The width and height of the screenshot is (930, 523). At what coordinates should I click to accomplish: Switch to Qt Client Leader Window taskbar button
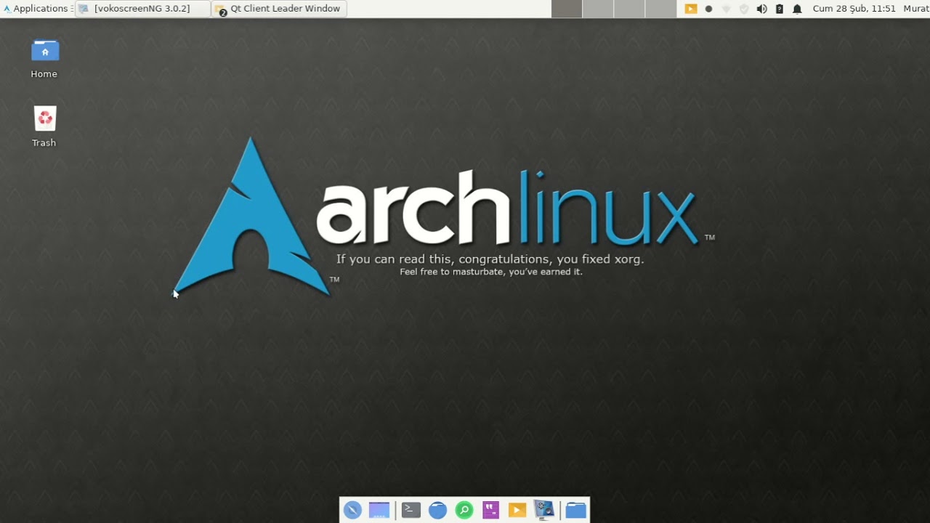point(280,9)
